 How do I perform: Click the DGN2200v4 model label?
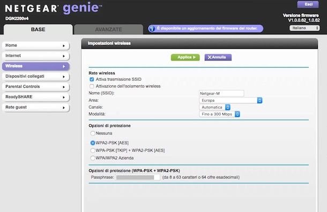[x=17, y=19]
